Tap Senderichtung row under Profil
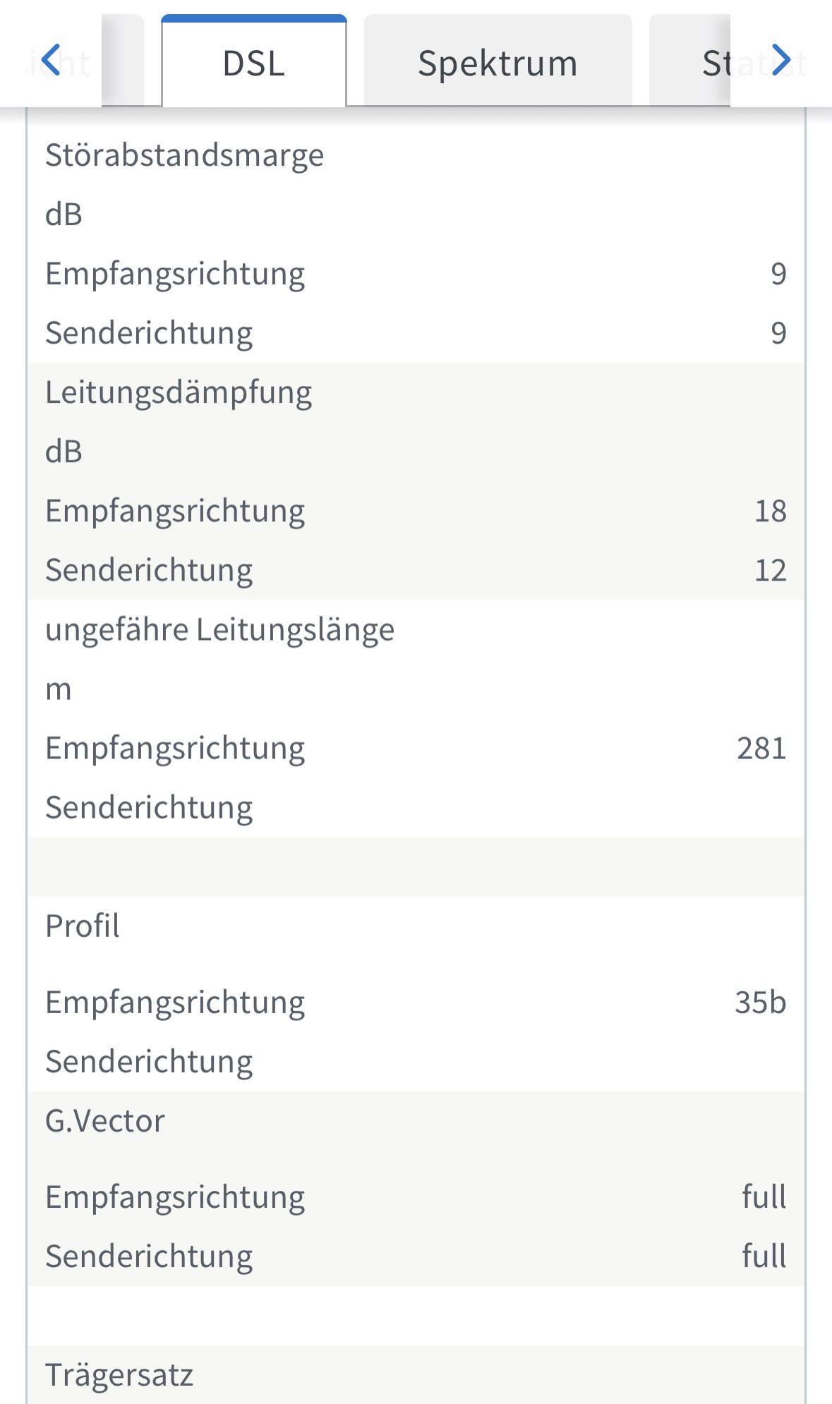832x1404 pixels. click(416, 1062)
